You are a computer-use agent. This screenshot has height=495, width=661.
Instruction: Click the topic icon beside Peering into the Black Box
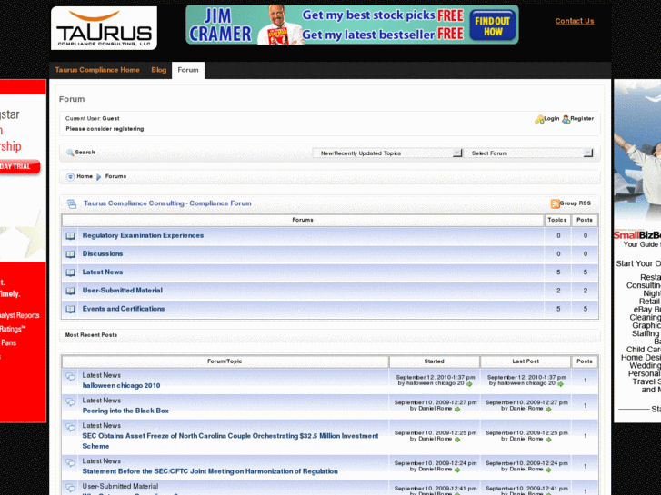pos(70,401)
